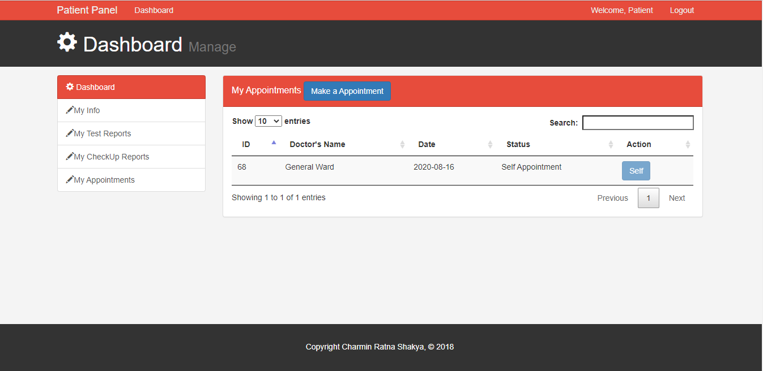Click the pencil icon beside My CheckUp Reports

pos(70,157)
